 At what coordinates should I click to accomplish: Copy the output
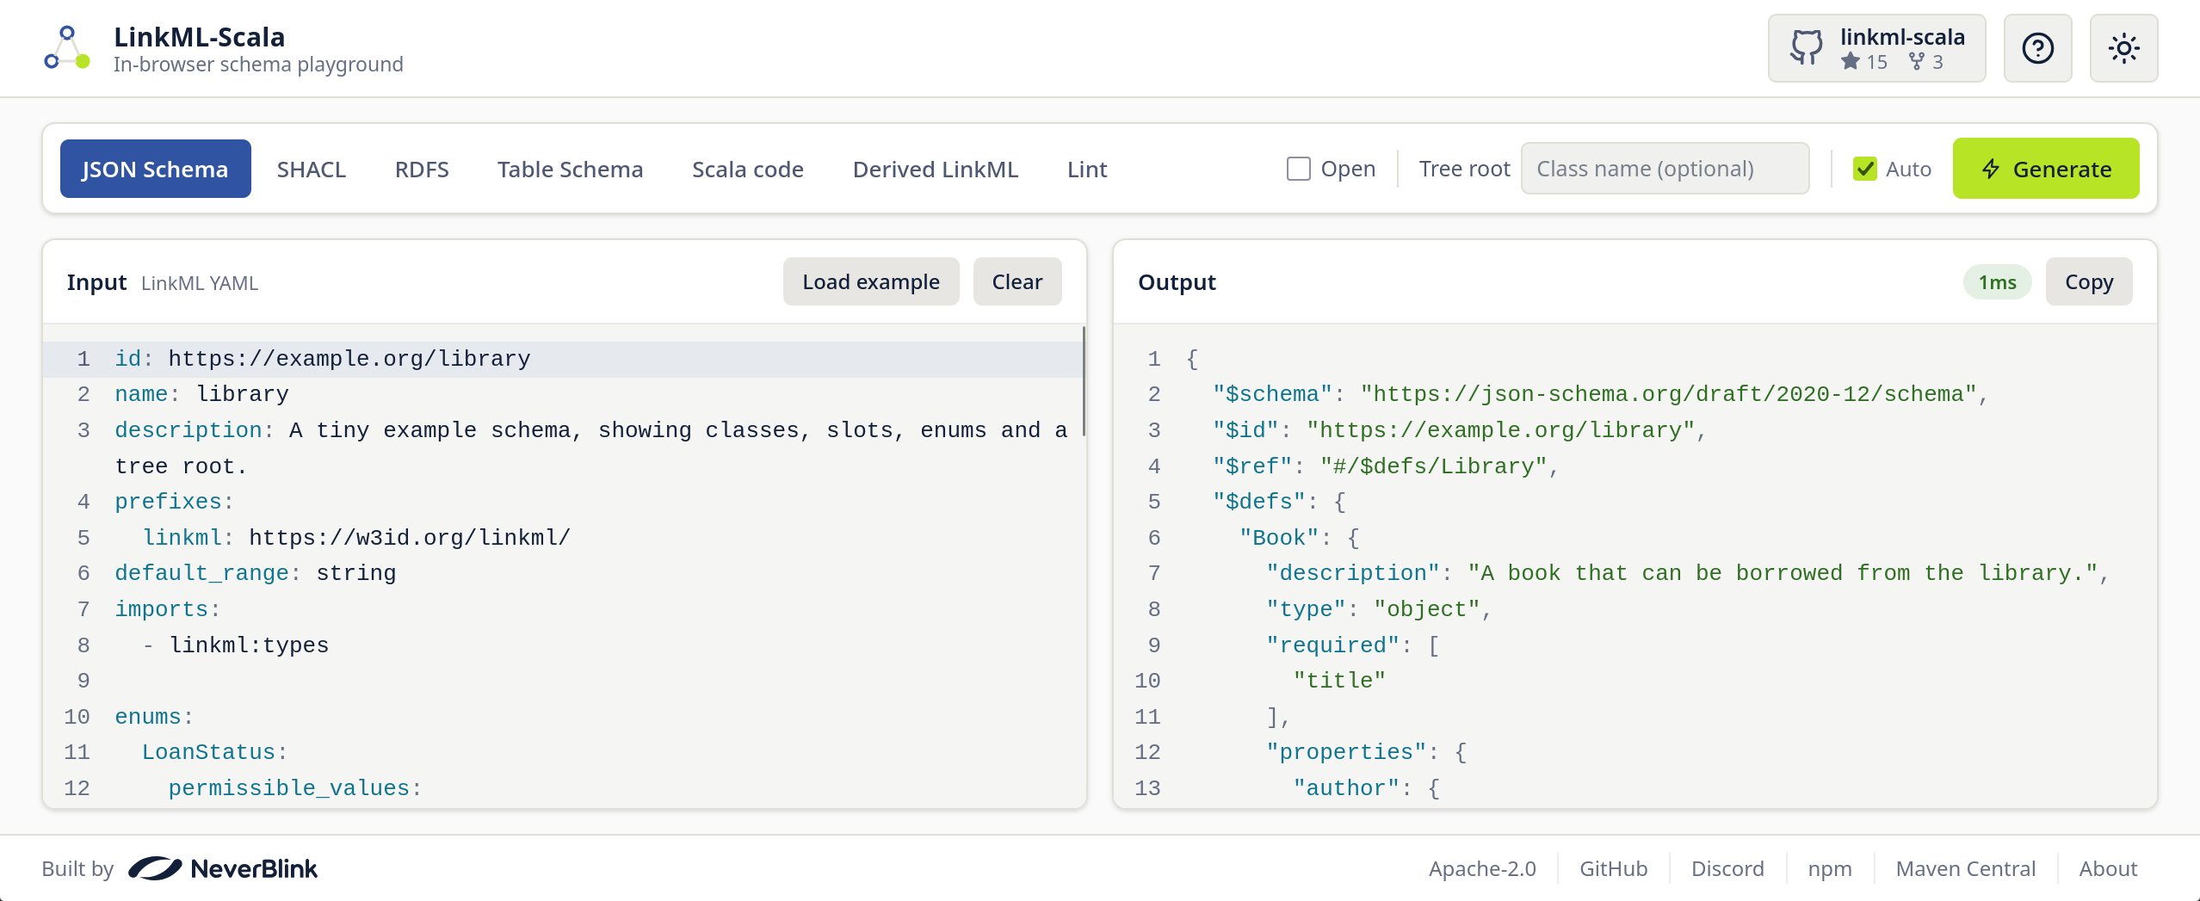(x=2088, y=281)
